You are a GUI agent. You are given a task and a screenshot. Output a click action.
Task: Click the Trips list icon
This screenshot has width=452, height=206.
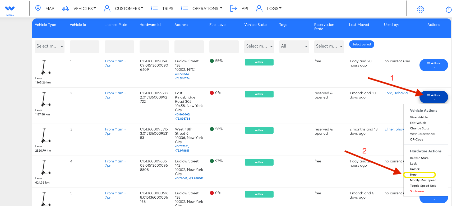point(154,8)
